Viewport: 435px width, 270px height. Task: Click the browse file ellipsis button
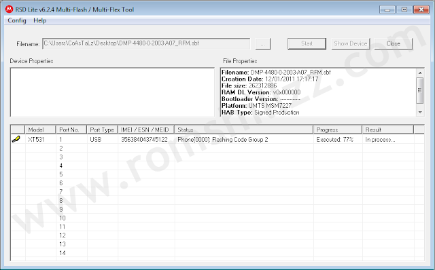(263, 43)
